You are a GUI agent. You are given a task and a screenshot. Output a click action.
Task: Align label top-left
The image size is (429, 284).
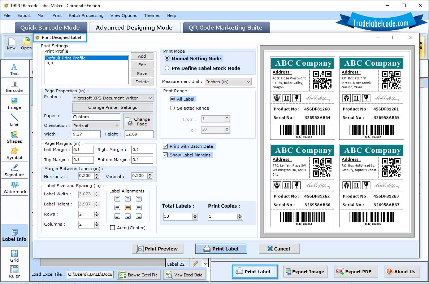click(x=117, y=199)
